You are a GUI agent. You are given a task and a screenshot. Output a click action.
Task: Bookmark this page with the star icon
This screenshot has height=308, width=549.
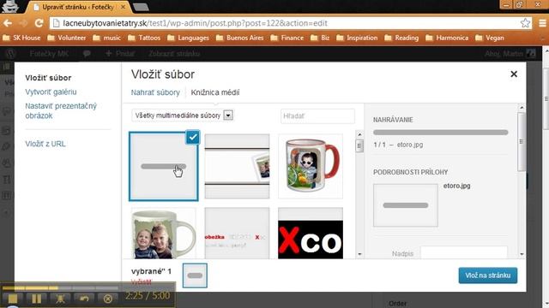(525, 23)
